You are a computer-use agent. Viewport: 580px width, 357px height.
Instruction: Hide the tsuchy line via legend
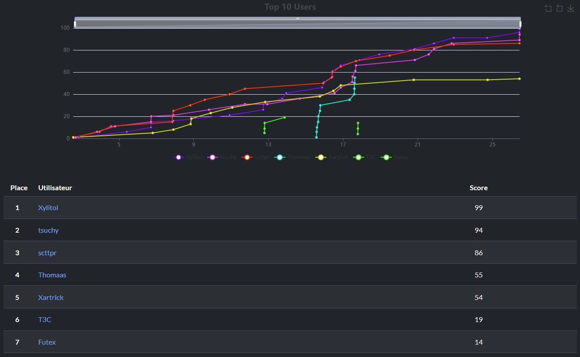221,157
